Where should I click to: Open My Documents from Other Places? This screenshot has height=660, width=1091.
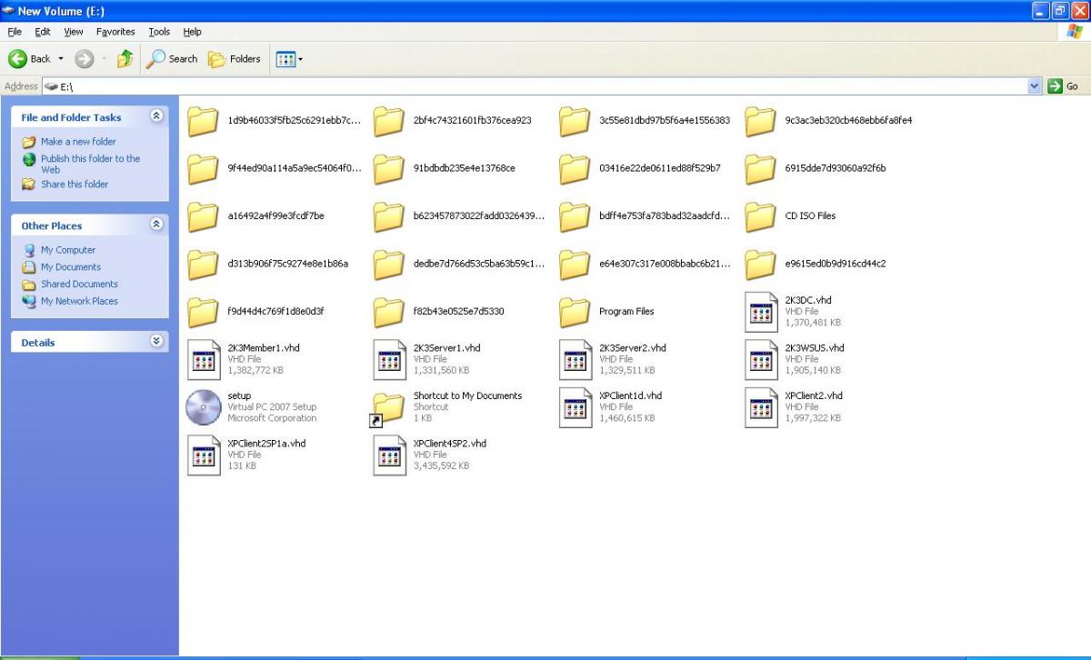[x=71, y=267]
